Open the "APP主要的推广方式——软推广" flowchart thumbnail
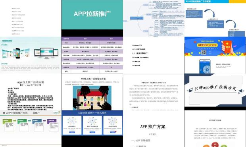The height and width of the screenshot is (147, 246). [x=31, y=129]
